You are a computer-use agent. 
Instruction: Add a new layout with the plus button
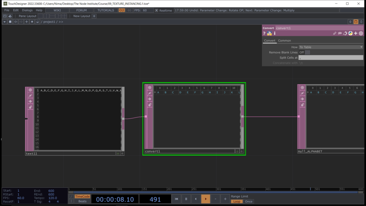[x=94, y=16]
